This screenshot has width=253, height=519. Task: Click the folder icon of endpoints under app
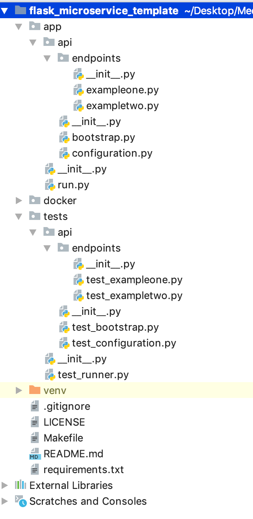pyautogui.click(x=63, y=58)
